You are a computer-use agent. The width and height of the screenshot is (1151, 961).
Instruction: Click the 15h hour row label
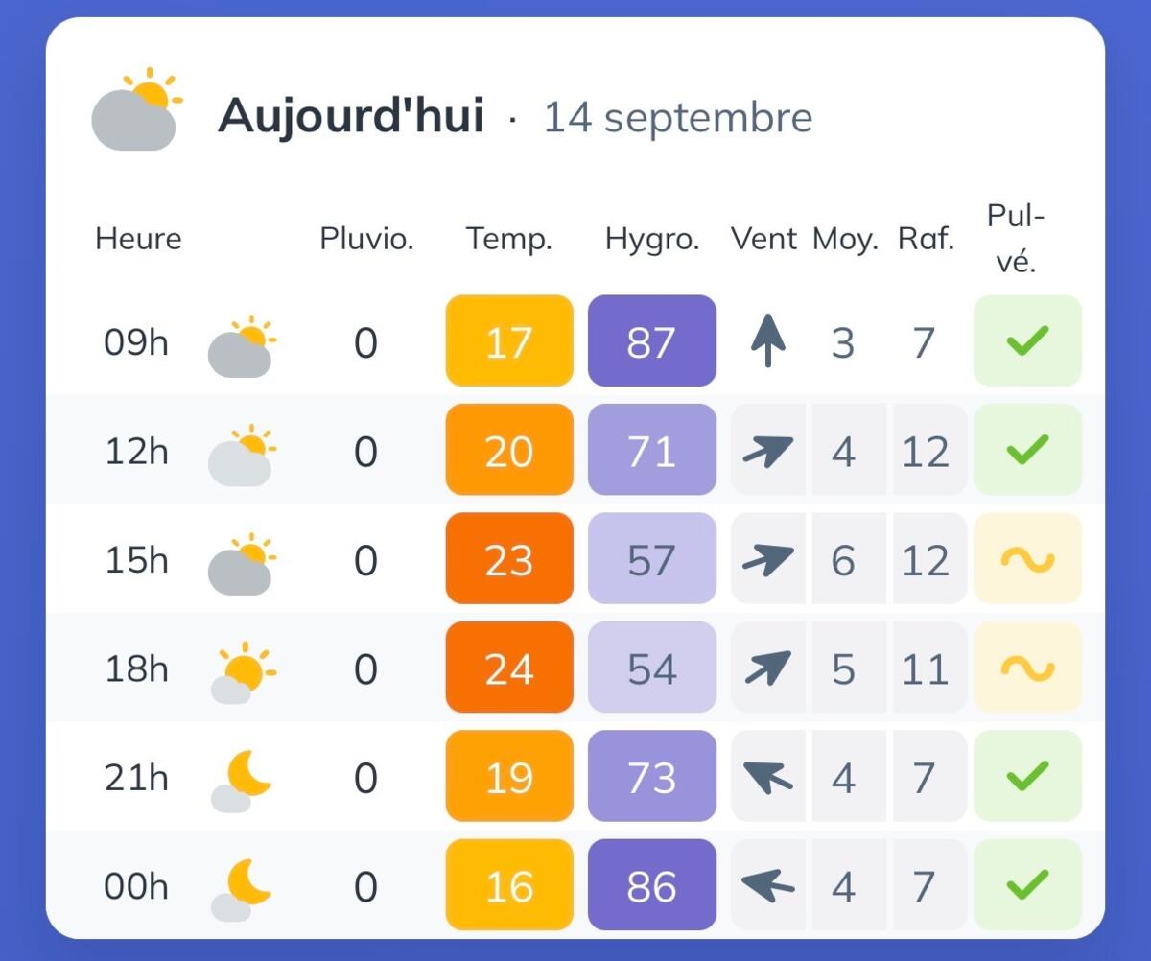click(136, 559)
